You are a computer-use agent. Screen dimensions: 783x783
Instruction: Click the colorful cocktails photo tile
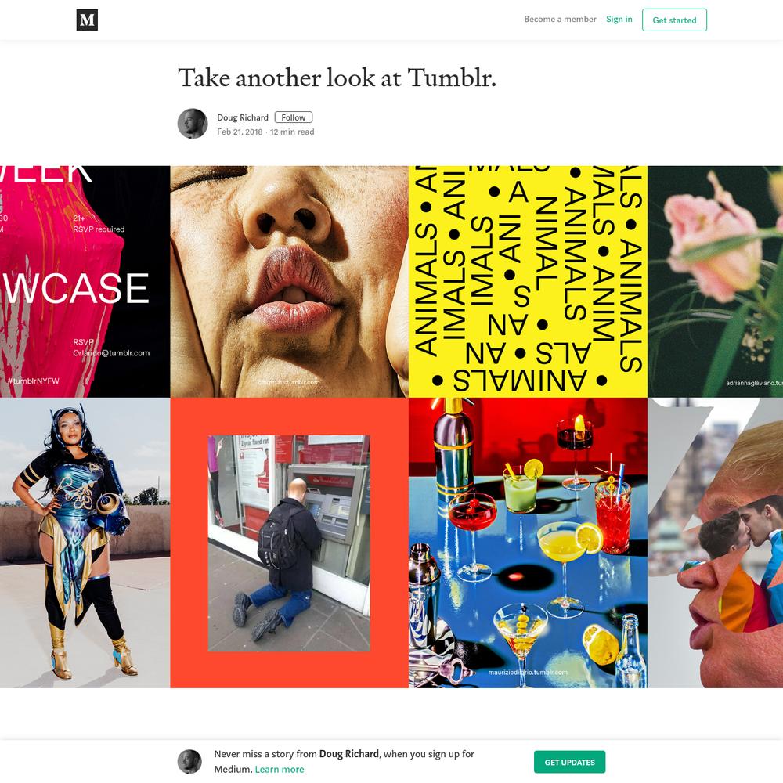click(x=528, y=543)
